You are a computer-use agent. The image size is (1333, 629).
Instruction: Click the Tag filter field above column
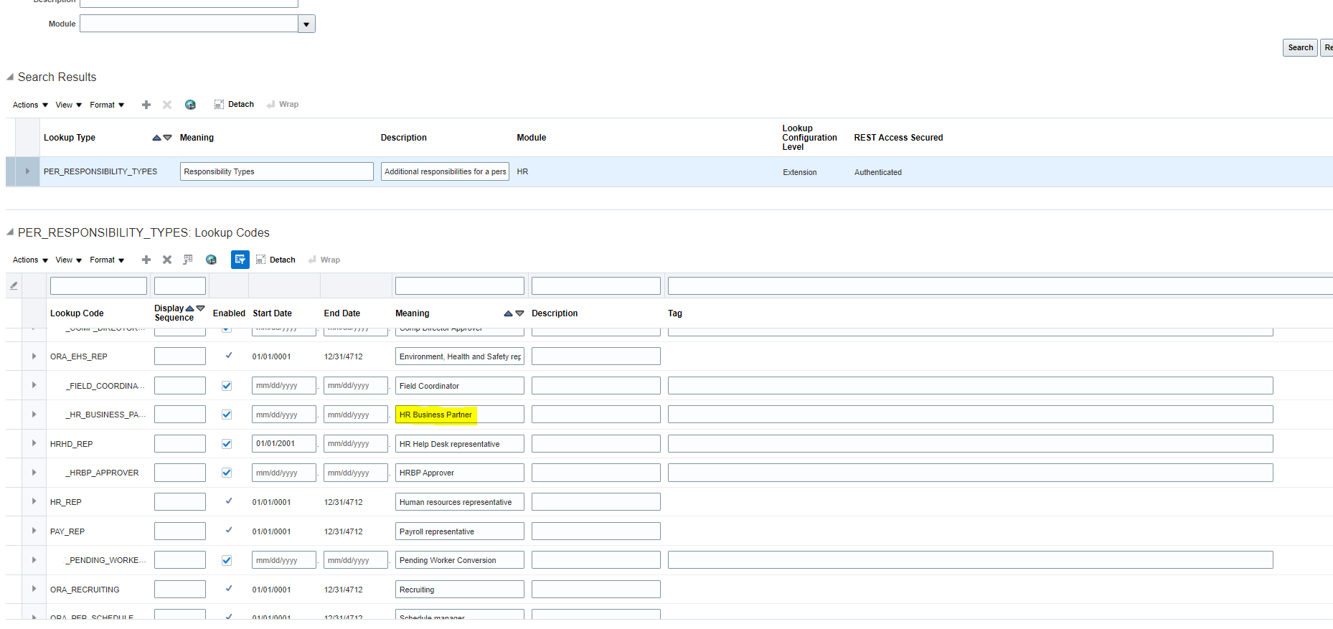999,285
